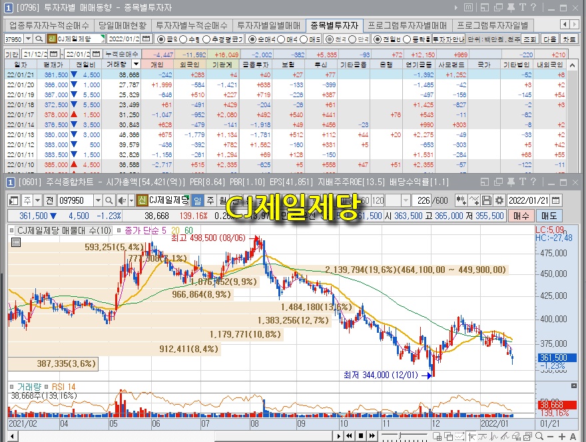This screenshot has height=442, width=586.
Task: Rewind the chart replay
Action: [349, 436]
